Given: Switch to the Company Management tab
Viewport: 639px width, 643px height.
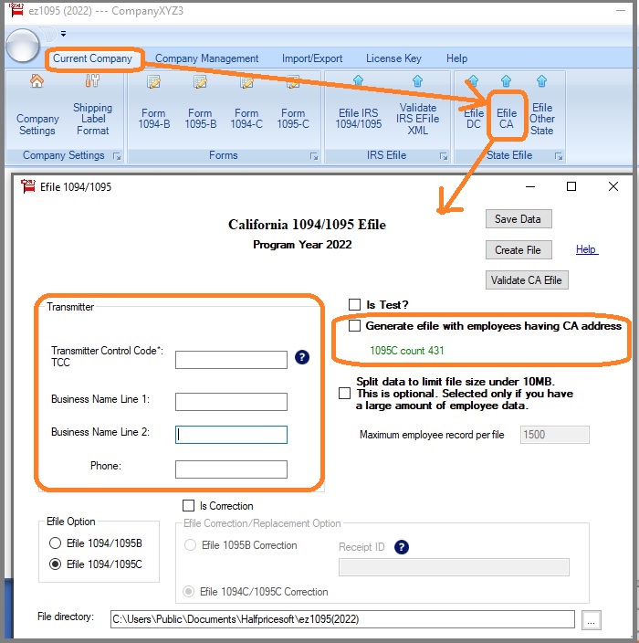Looking at the screenshot, I should coord(206,58).
